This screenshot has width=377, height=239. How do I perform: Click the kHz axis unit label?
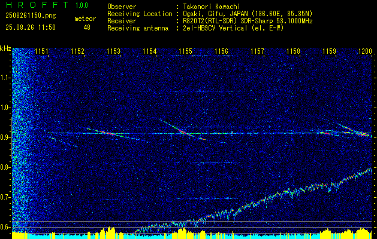coord(6,48)
